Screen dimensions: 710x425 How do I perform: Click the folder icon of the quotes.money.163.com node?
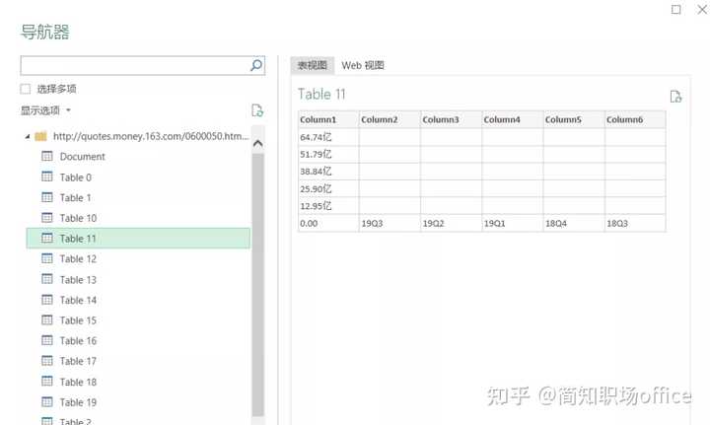pos(40,136)
